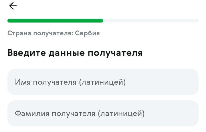This screenshot has height=132, width=206.
Task: Select the recipient last name input
Action: click(103, 113)
